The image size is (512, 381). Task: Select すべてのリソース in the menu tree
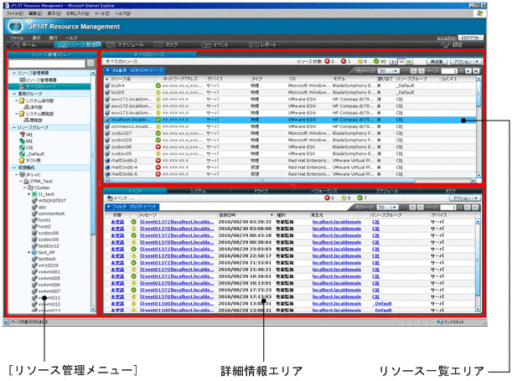(x=49, y=86)
